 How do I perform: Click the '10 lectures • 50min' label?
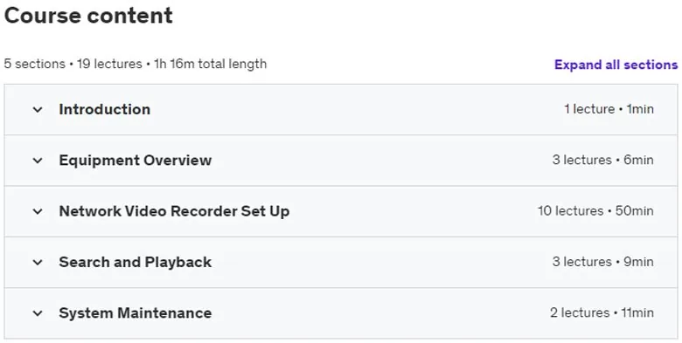click(595, 210)
